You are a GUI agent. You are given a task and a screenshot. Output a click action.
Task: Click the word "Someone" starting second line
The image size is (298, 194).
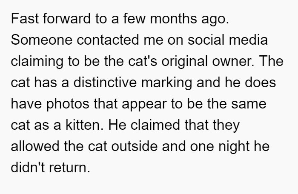point(42,40)
